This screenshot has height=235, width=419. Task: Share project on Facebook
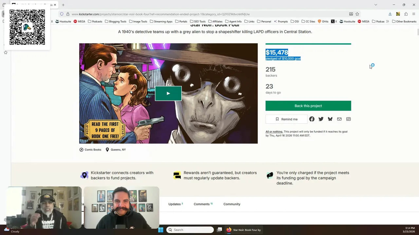pyautogui.click(x=312, y=119)
